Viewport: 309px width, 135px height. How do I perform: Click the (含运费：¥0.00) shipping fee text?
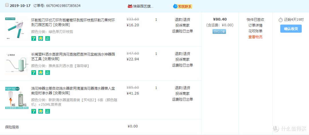(x=220, y=25)
